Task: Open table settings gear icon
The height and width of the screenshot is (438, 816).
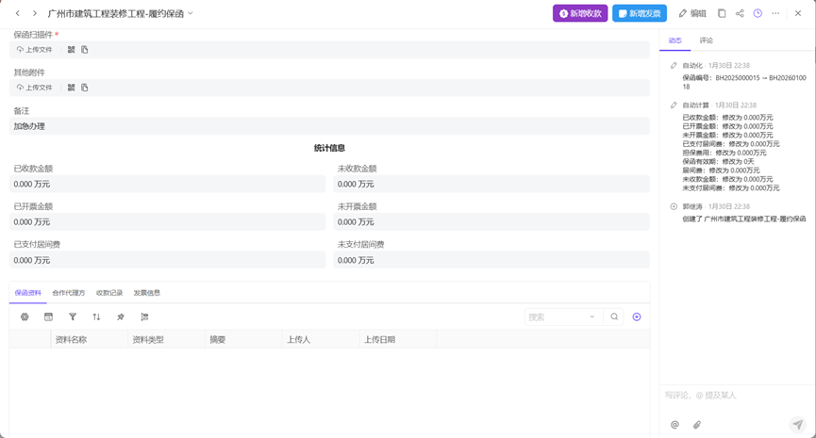Action: [x=25, y=317]
